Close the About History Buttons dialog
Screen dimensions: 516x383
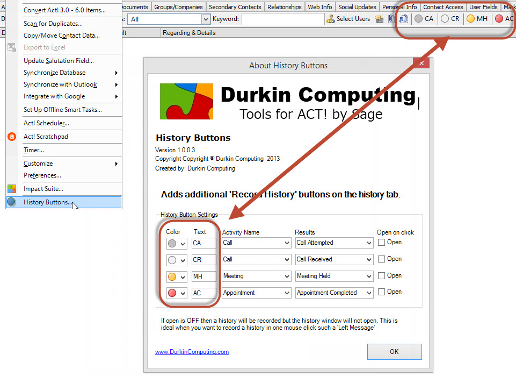pos(421,63)
